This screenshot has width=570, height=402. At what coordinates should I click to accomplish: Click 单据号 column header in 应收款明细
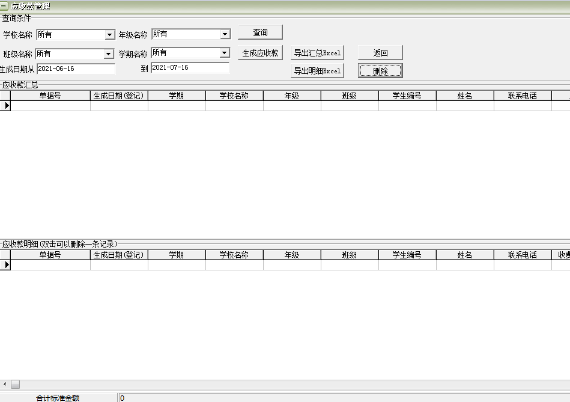pos(50,255)
